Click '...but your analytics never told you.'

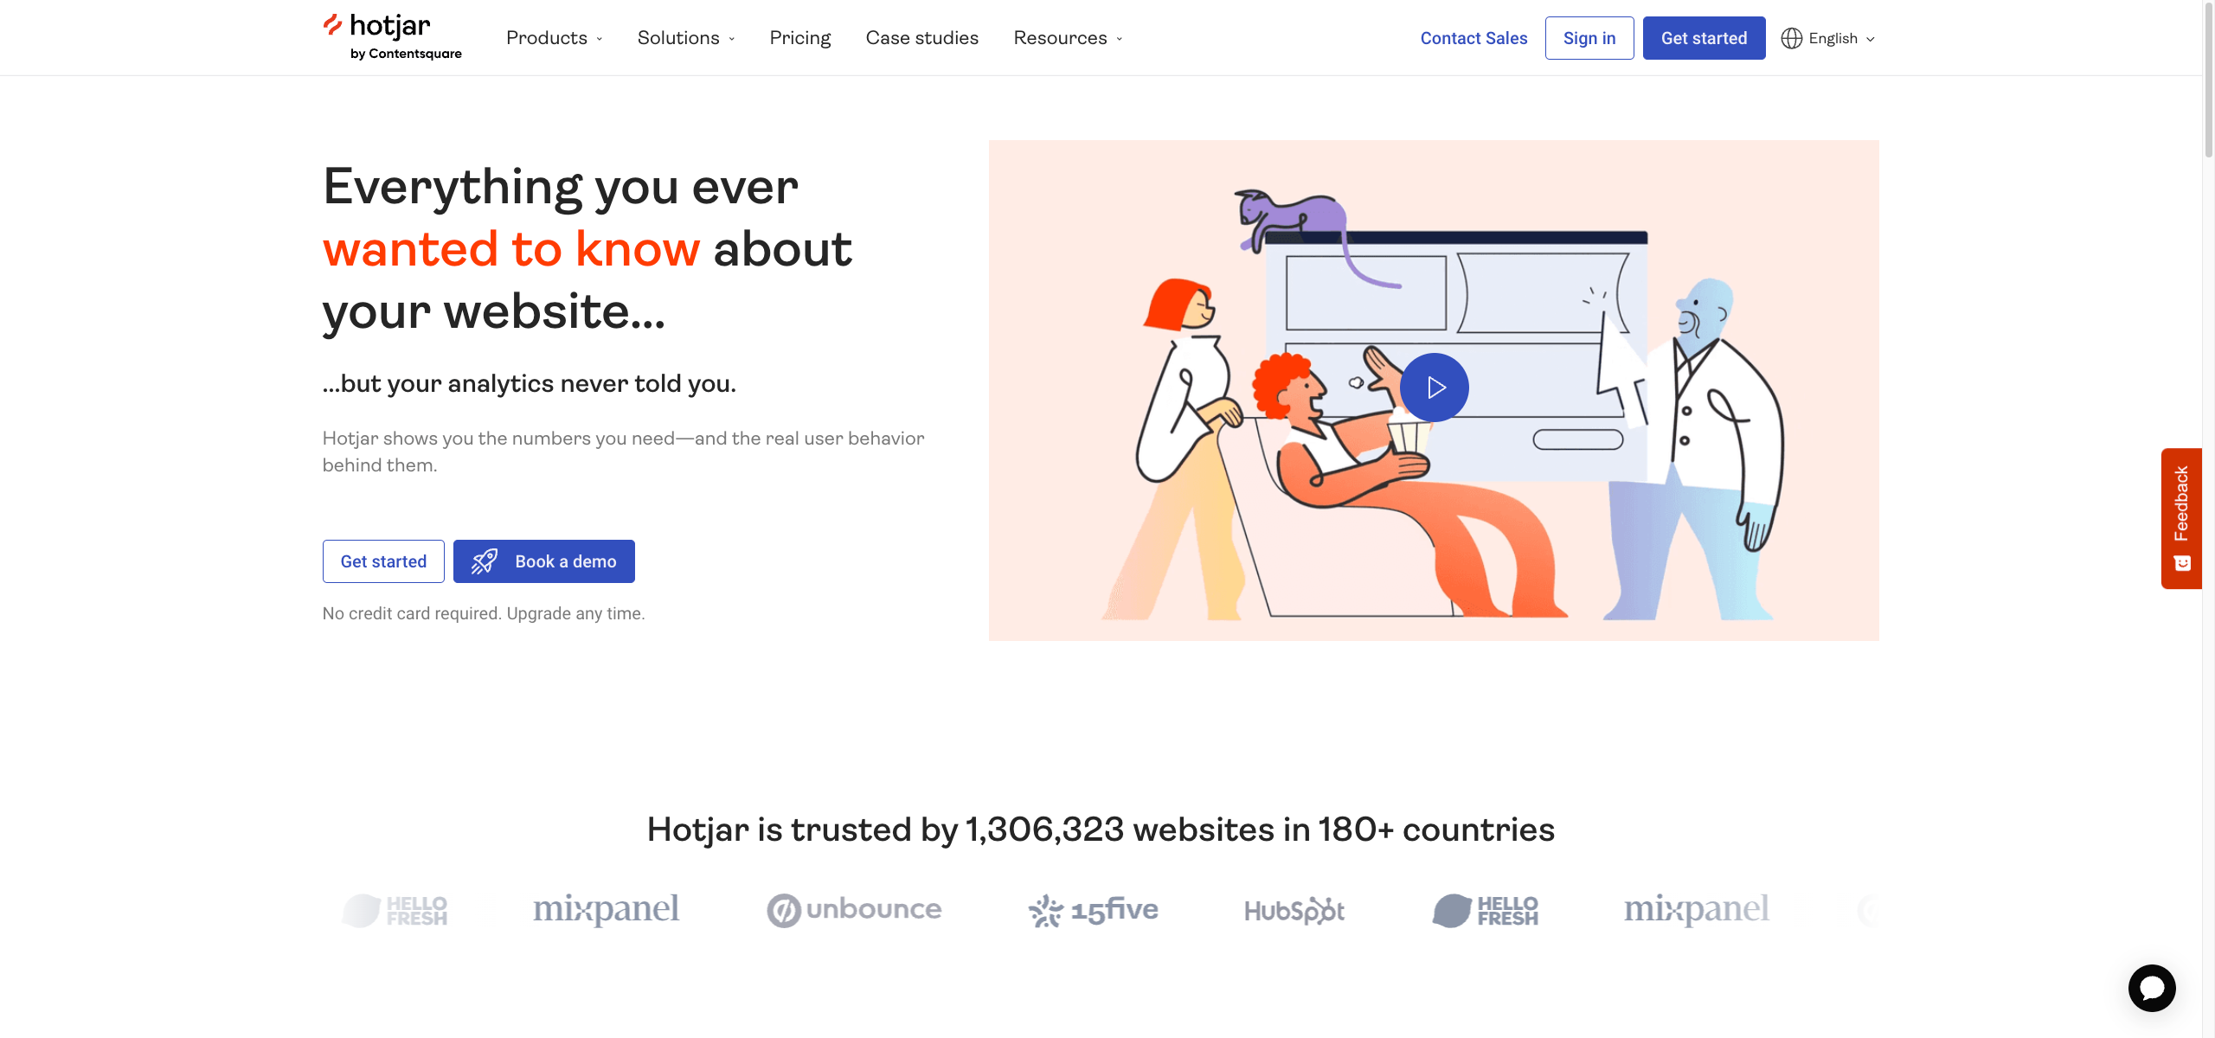click(x=530, y=383)
